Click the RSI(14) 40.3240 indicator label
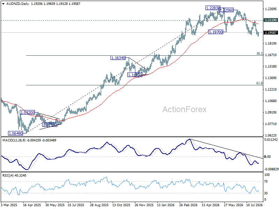The width and height of the screenshot is (279, 209). tap(14, 176)
